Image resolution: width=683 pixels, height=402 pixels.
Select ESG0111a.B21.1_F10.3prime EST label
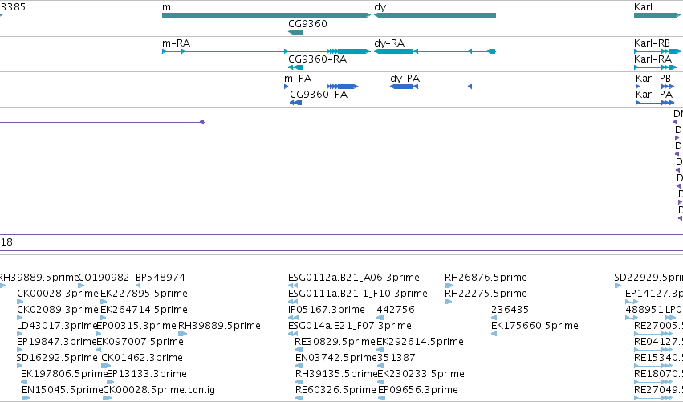[x=358, y=294]
